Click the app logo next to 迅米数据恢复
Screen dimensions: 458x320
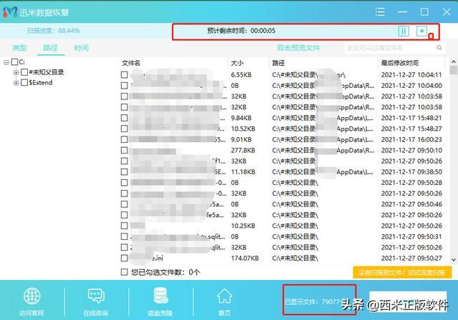pyautogui.click(x=10, y=12)
